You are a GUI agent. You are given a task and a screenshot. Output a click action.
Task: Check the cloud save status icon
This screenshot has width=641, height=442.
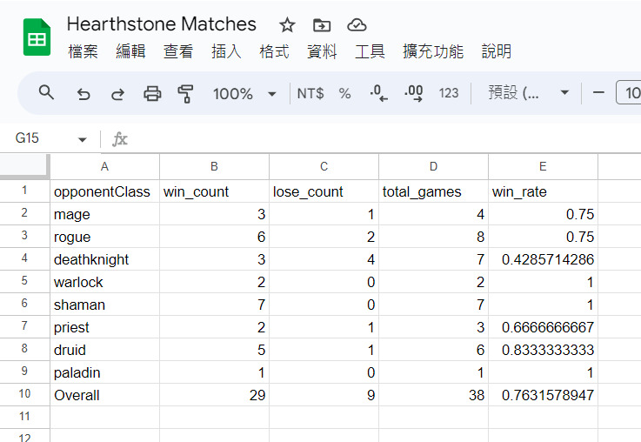(x=357, y=25)
